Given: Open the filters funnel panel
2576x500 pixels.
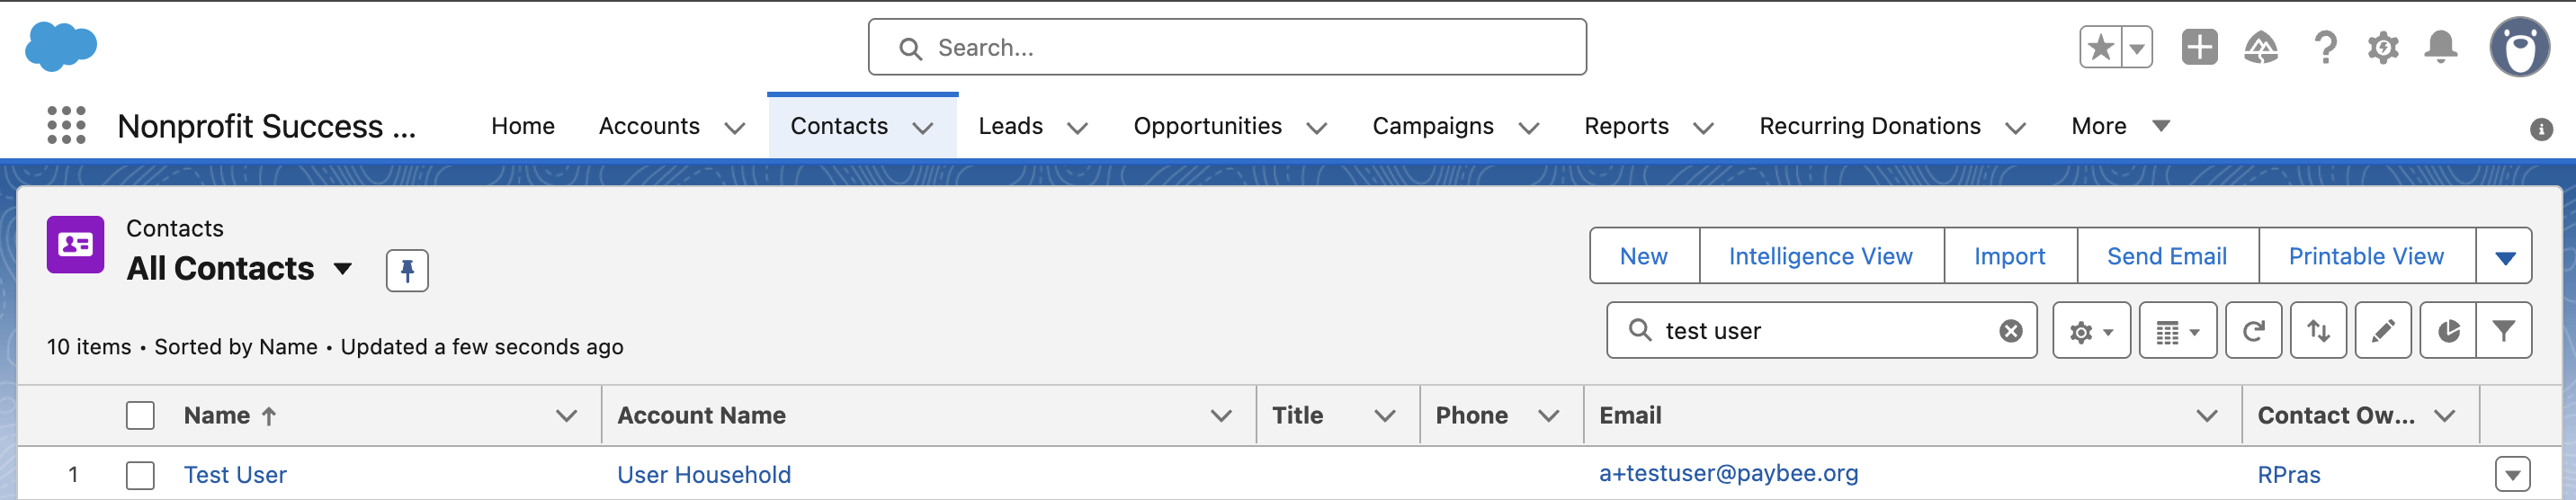Looking at the screenshot, I should 2503,331.
